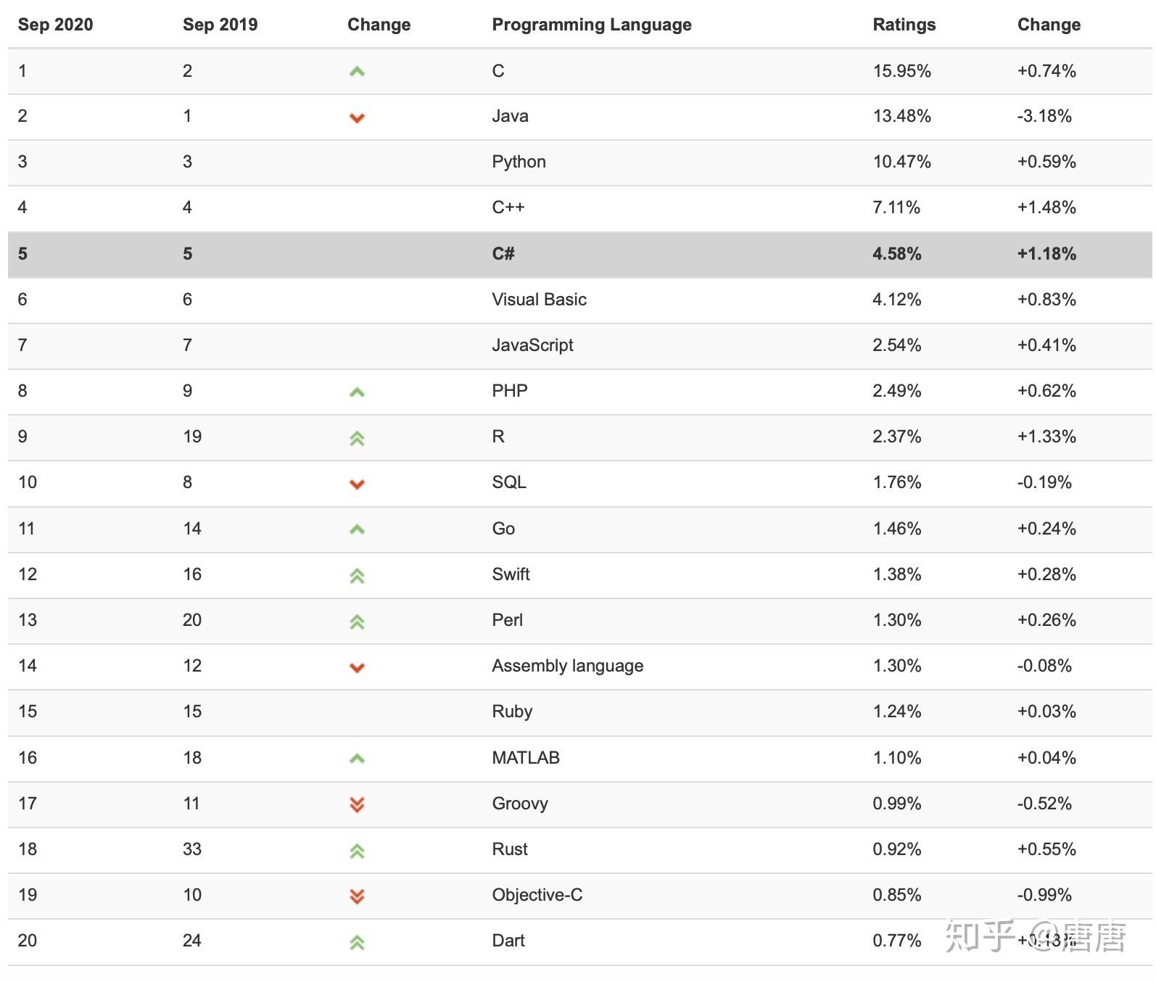Viewport: 1156px width, 982px height.
Task: Click the green up arrow in the C row
Action: coord(356,72)
